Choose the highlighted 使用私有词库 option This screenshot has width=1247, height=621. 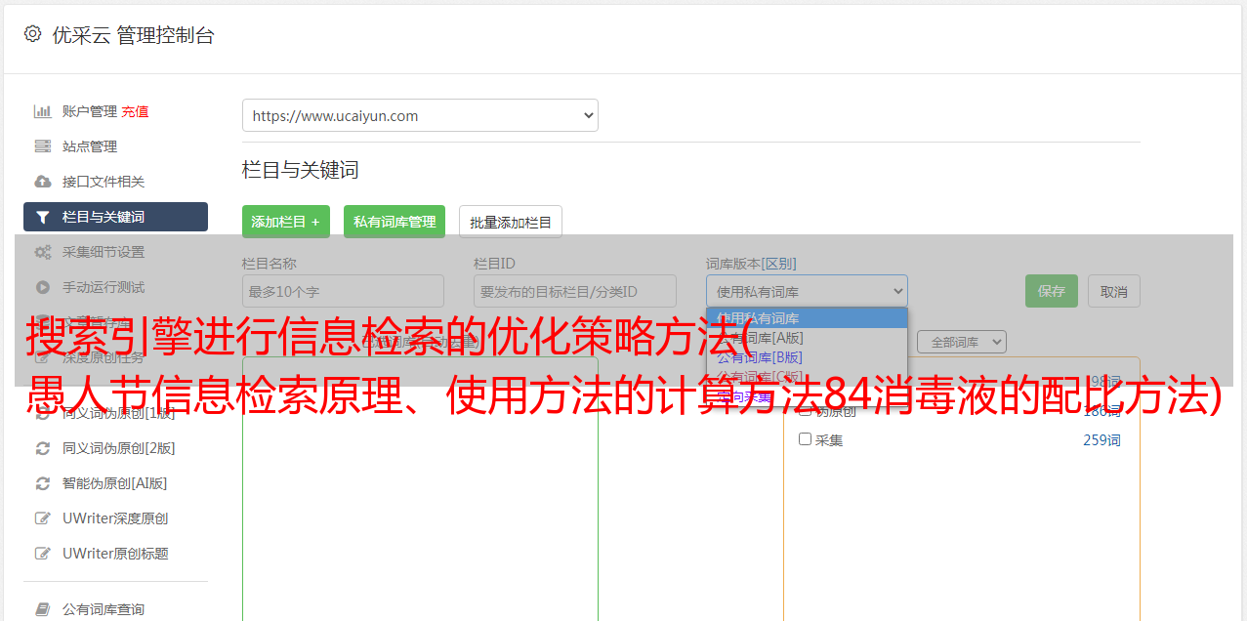point(807,317)
